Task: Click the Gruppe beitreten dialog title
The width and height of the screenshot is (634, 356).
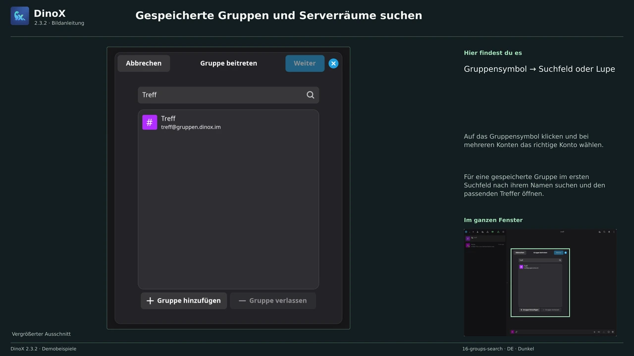Action: (228, 63)
